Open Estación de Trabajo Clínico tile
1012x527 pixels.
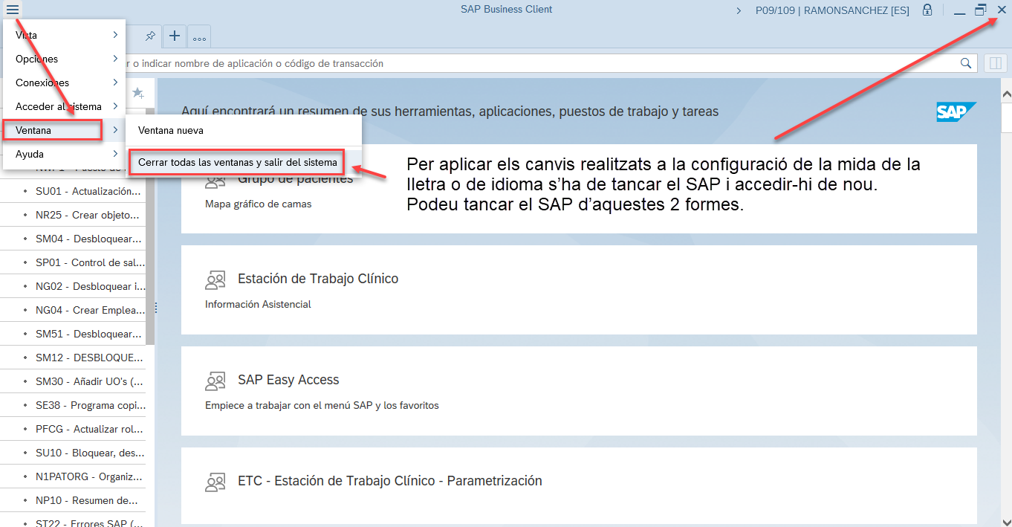coord(579,290)
